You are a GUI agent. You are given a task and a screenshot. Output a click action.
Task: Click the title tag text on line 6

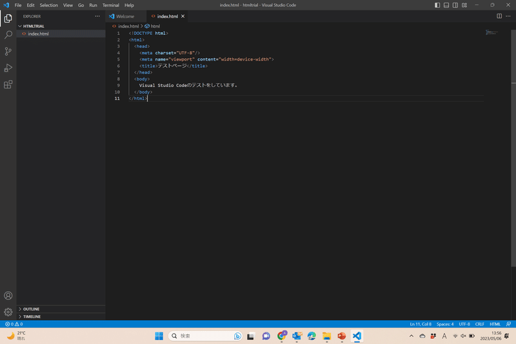pos(172,66)
